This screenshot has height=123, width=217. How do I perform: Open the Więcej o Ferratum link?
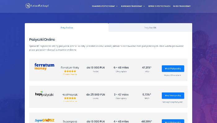click(x=172, y=75)
